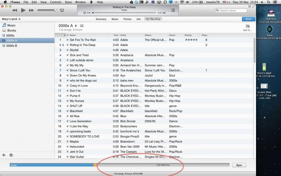The height and width of the screenshot is (176, 281).
Task: Open the AirPlay output icon
Action: (62, 10)
